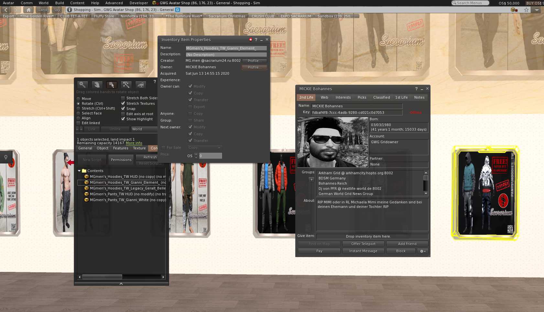
Task: Click the Groups list vertical scrollbar
Action: tap(426, 183)
